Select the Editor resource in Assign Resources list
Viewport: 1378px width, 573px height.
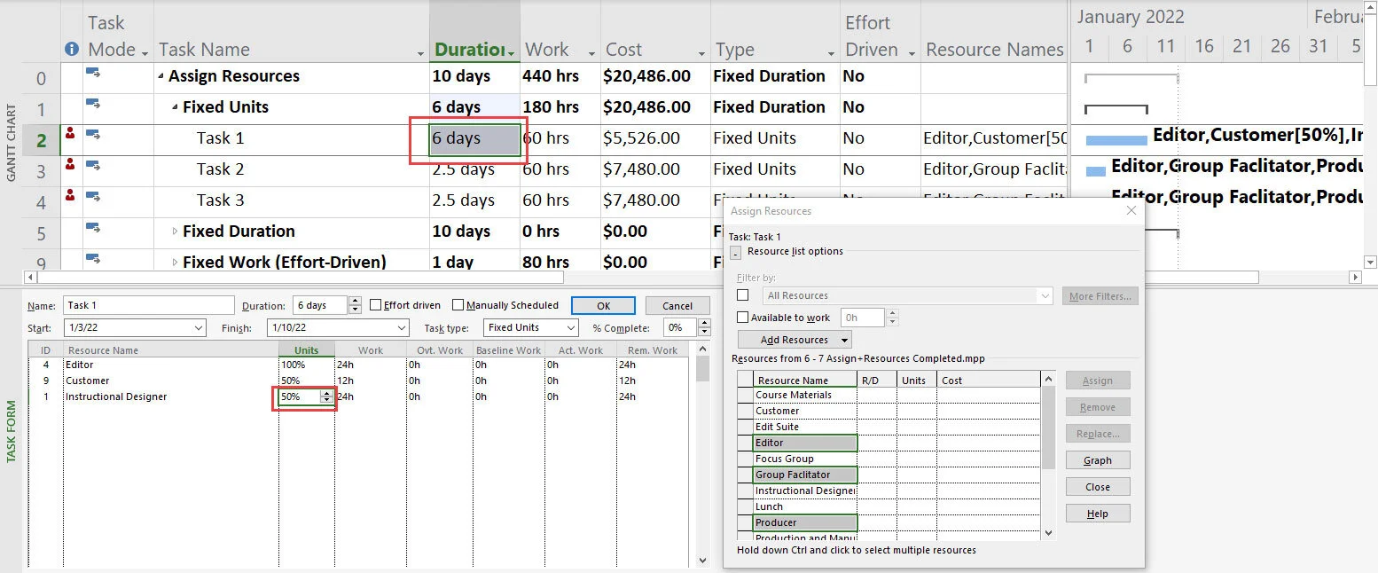pyautogui.click(x=805, y=443)
